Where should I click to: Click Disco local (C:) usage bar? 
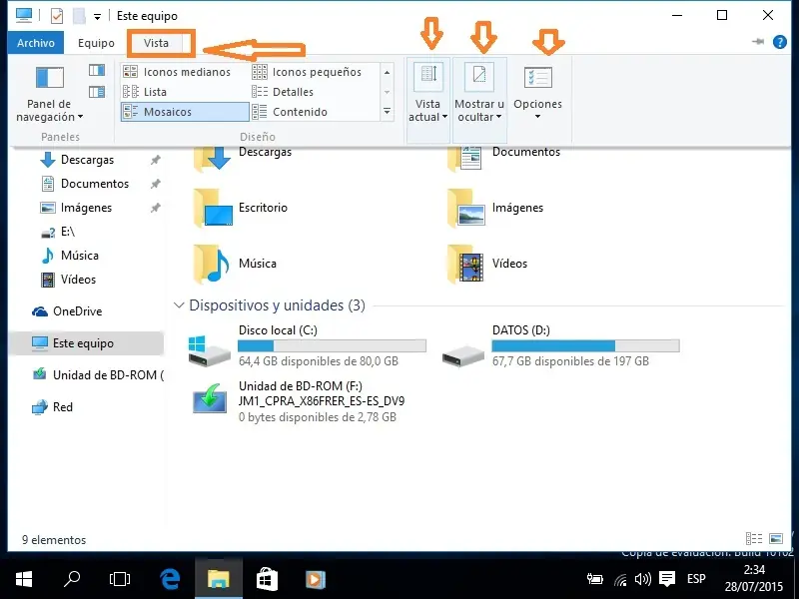coord(332,345)
